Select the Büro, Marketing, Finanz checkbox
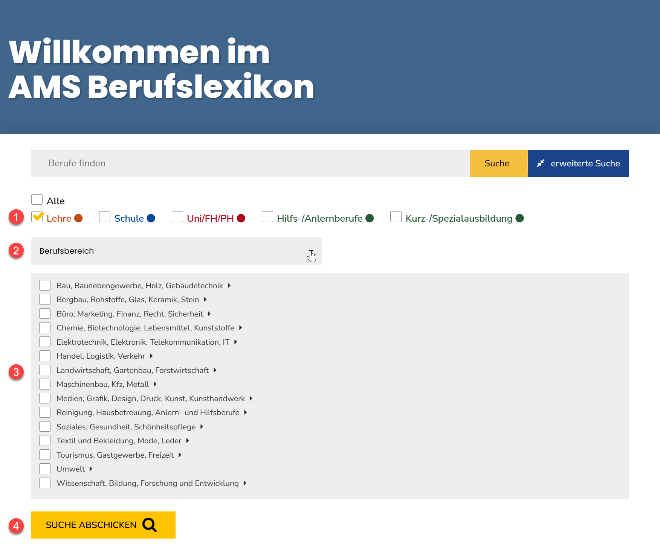660x560 pixels. click(45, 313)
